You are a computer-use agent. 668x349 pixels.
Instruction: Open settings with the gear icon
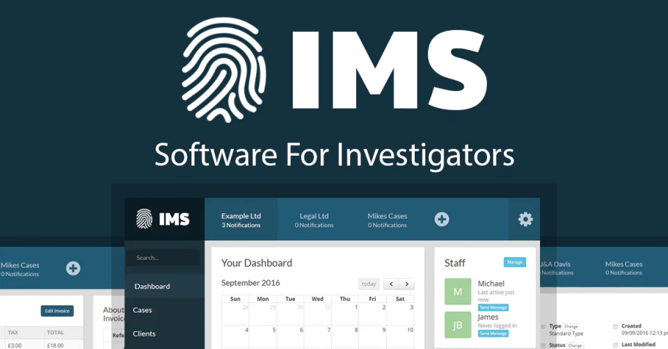pyautogui.click(x=525, y=219)
